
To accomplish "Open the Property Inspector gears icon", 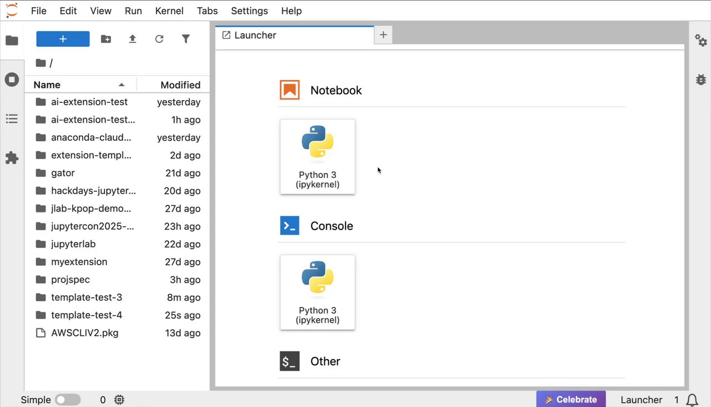I will coord(700,40).
